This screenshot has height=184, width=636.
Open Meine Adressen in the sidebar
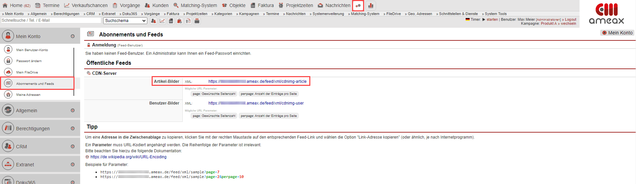tap(28, 95)
